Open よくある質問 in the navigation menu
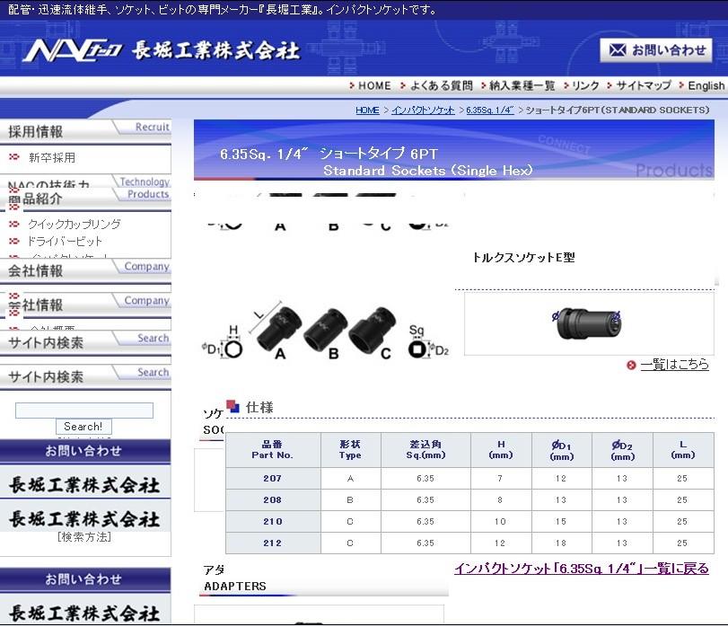728x627 pixels. (442, 86)
